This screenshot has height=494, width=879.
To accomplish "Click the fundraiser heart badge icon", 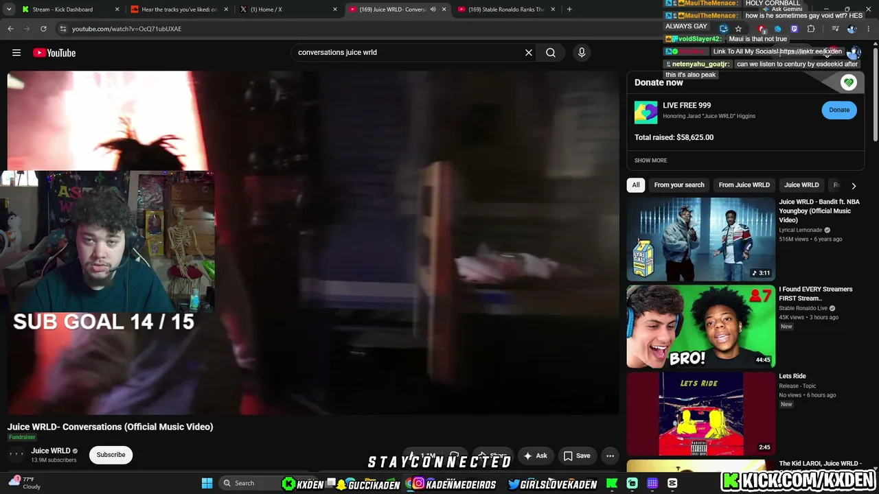I will click(x=849, y=82).
